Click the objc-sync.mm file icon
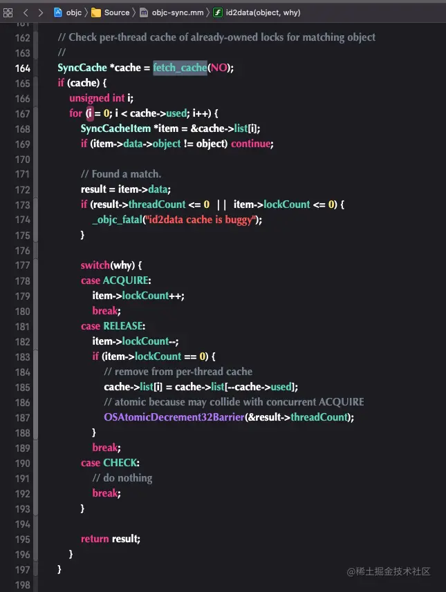Viewport: 446px width, 592px height. 144,13
